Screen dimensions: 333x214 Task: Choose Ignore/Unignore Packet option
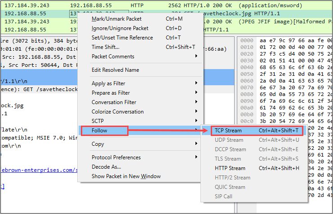point(119,28)
